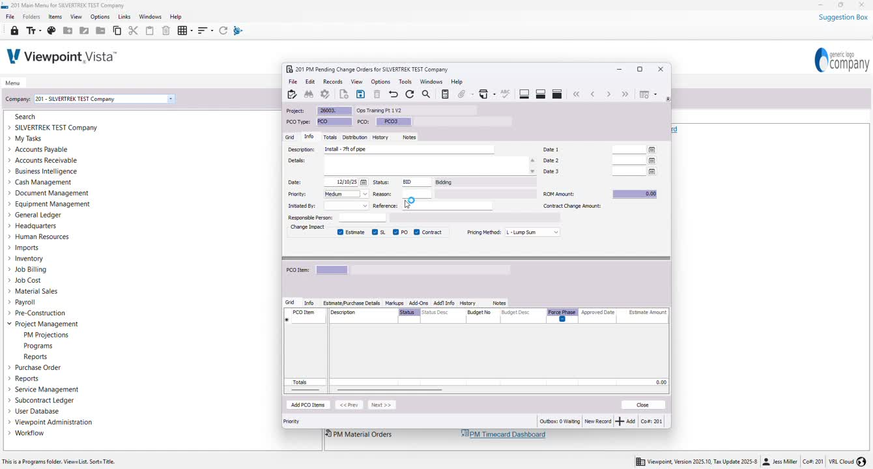
Task: Click the refresh icon in PCO toolbar
Action: 410,94
